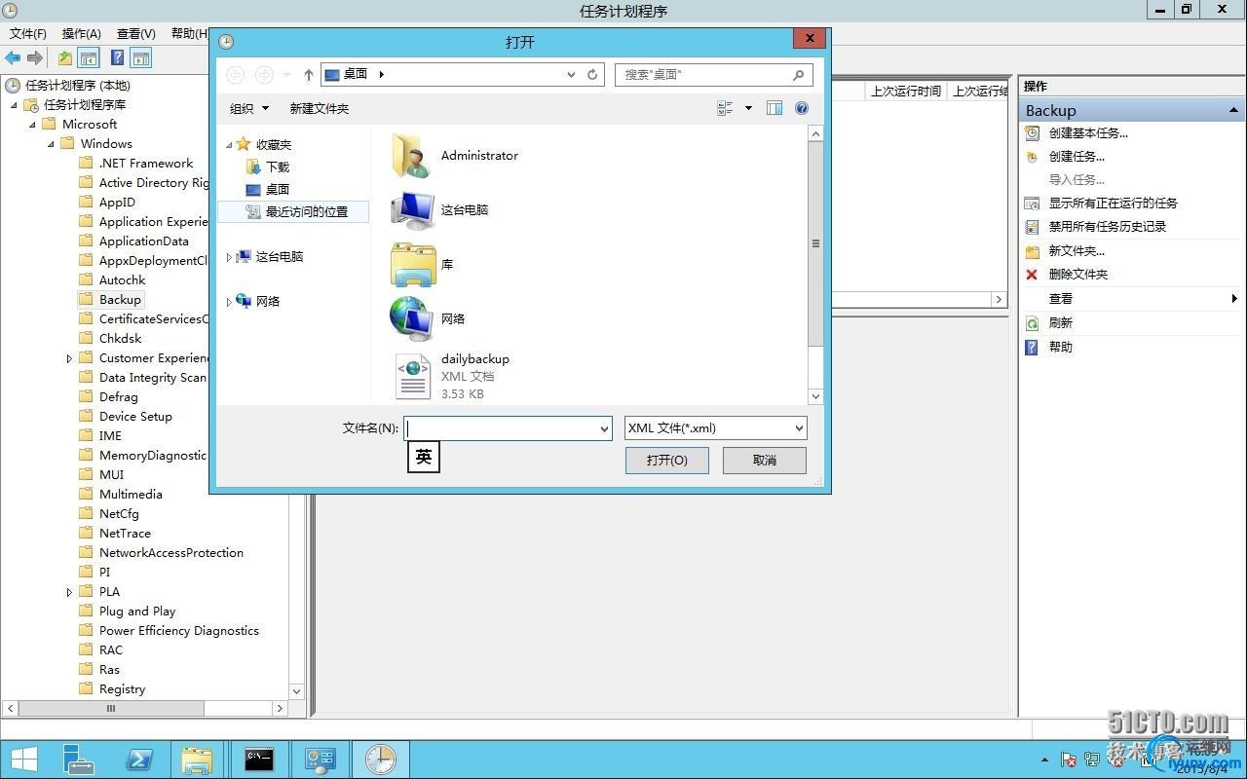
Task: Click the folder Up one level toolbar icon
Action: tap(64, 58)
